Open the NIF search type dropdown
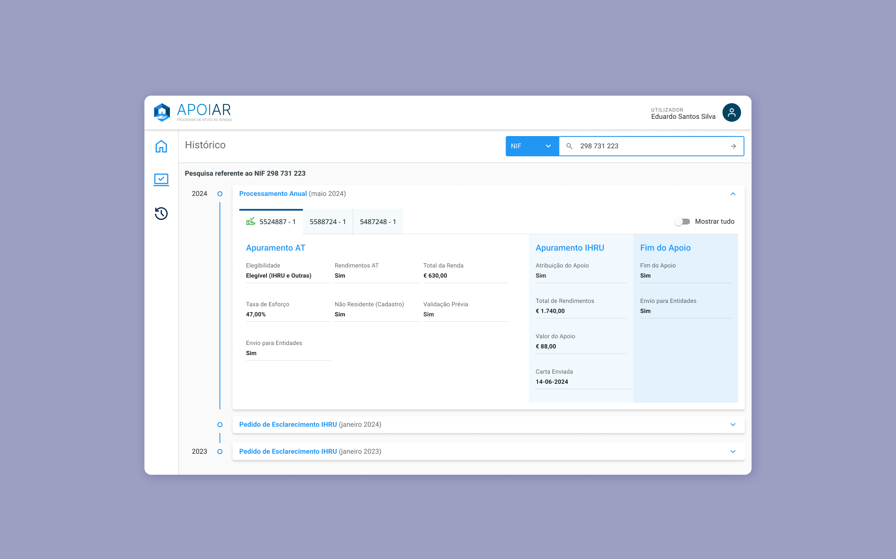This screenshot has height=559, width=896. (532, 146)
